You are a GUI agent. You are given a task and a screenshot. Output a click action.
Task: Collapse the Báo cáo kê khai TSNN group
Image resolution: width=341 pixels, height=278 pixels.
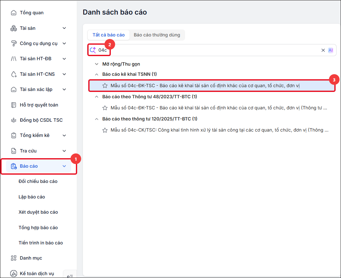97,74
